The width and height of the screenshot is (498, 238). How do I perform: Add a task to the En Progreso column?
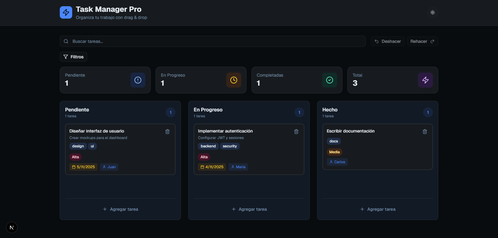coord(249,209)
